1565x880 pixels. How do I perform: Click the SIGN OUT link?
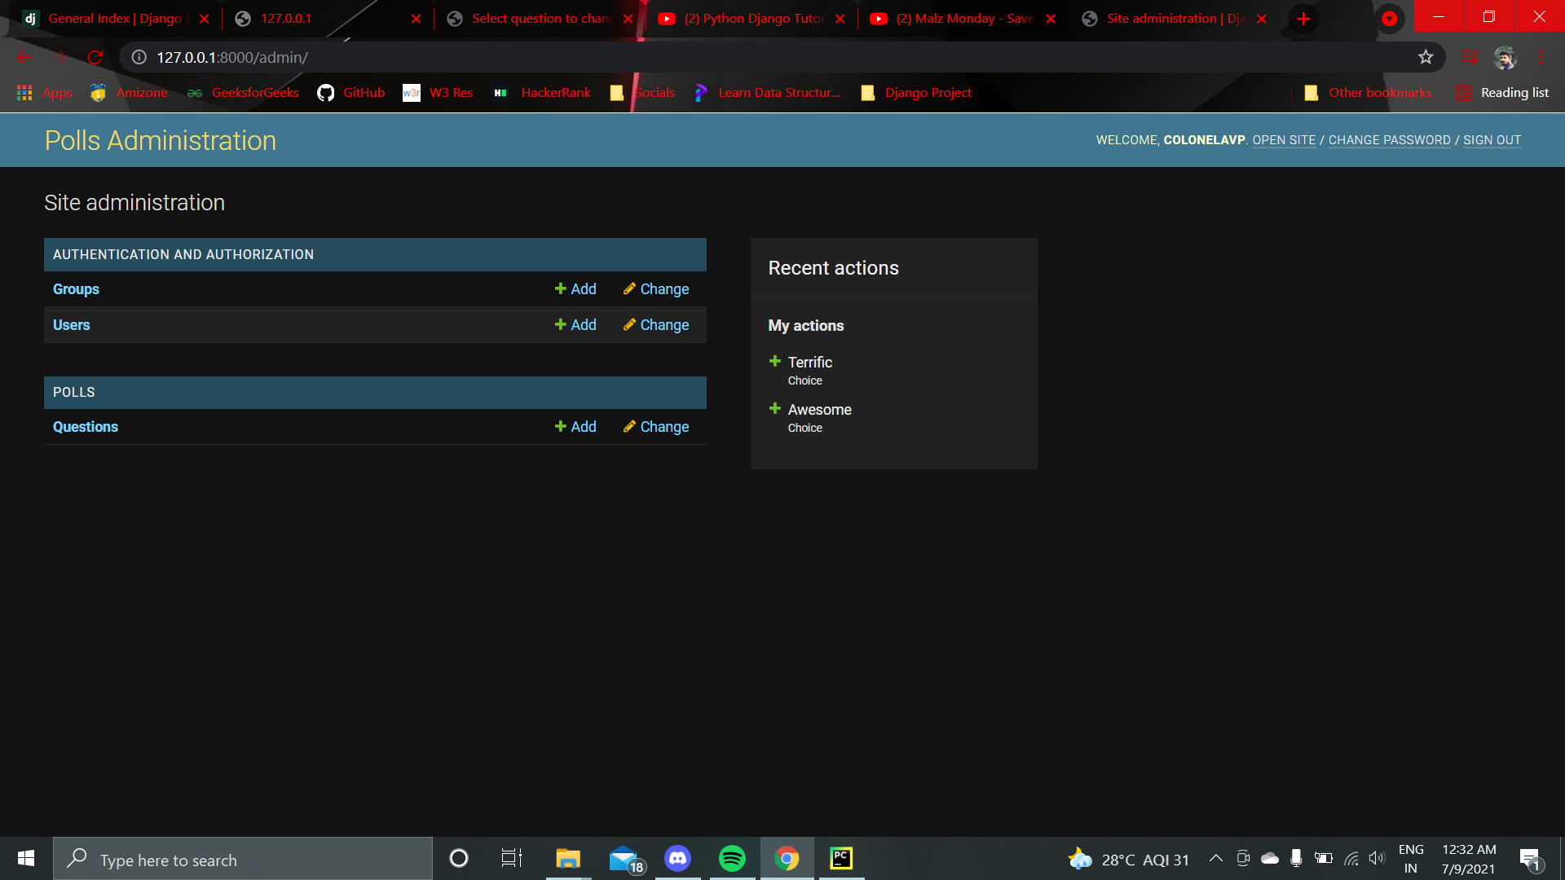point(1492,140)
